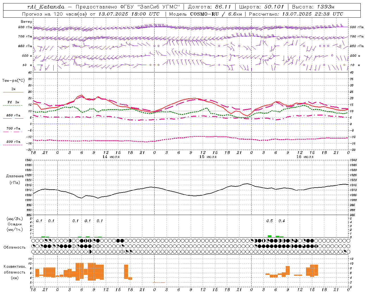Image resolution: width=365 pixels, height=292 pixels.
Task: Click the (гПа) unit under Давление
Action: point(15,183)
